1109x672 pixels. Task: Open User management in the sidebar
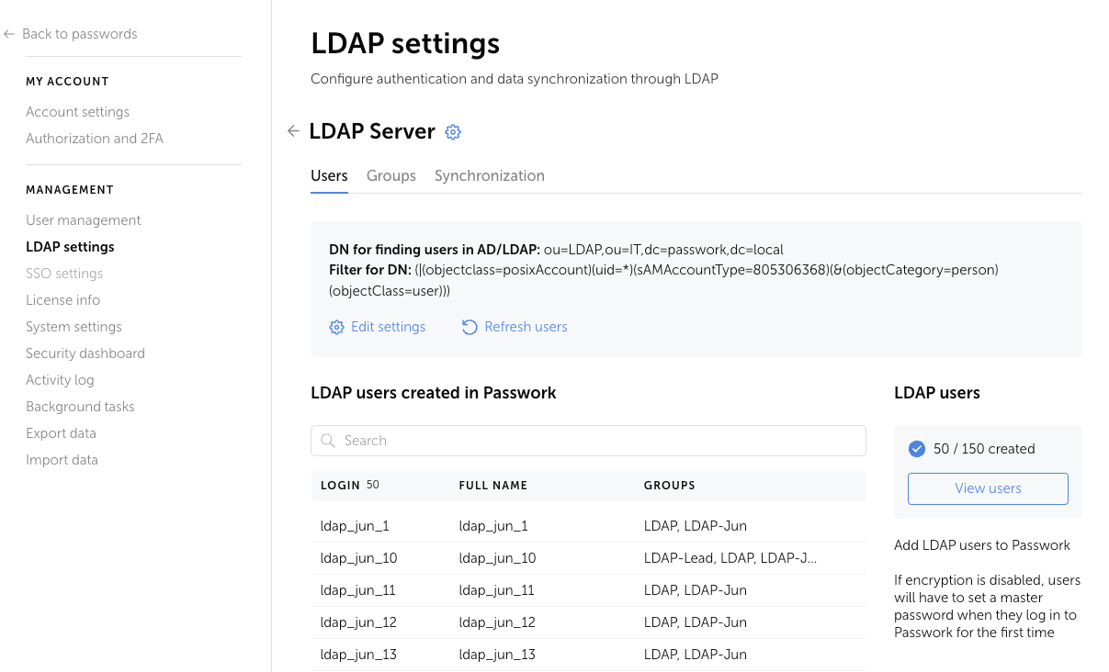tap(83, 220)
